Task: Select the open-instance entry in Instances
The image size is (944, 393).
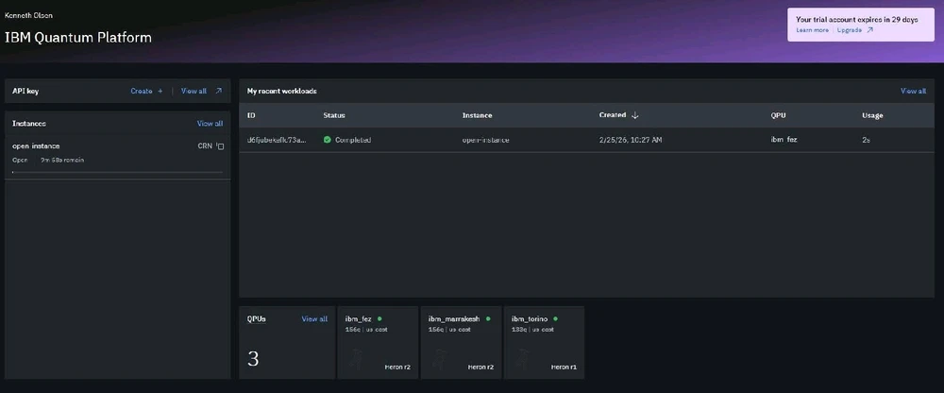Action: click(36, 146)
